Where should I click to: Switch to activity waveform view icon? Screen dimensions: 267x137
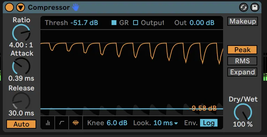(x=76, y=123)
